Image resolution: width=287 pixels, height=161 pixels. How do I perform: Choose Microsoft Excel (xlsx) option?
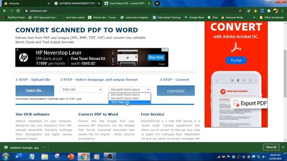130,98
